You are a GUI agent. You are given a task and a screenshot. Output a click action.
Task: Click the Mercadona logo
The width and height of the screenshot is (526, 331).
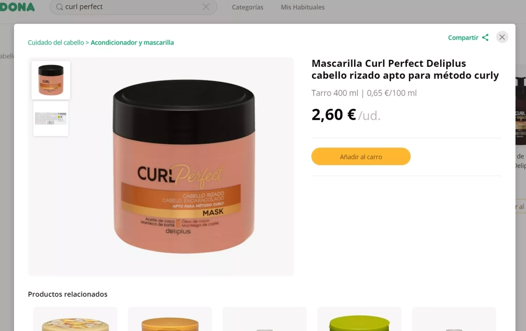(x=18, y=7)
